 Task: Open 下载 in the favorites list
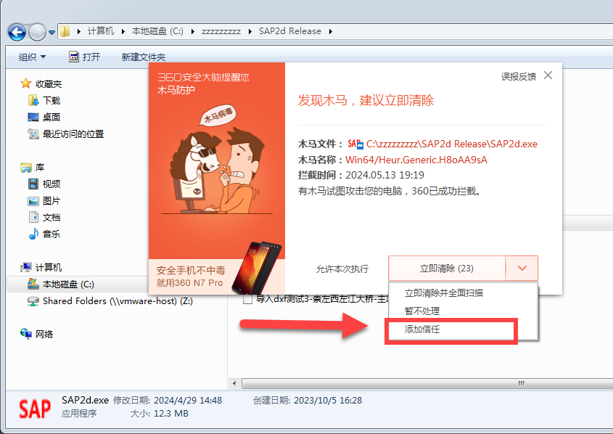[x=52, y=101]
